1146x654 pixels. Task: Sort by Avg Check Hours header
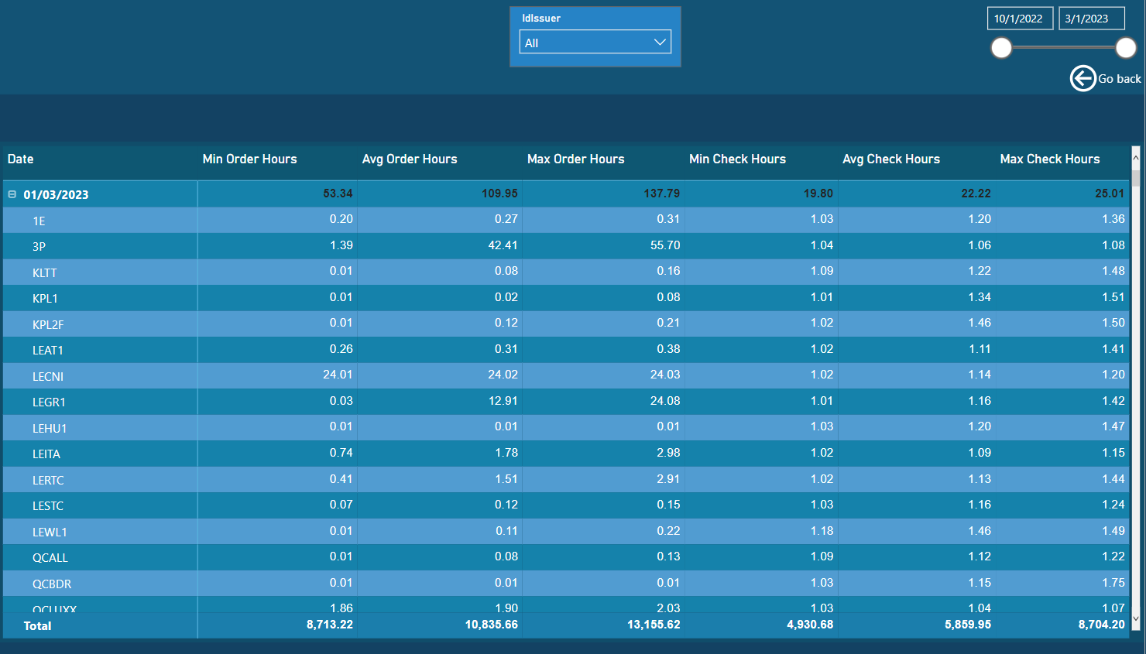coord(891,159)
